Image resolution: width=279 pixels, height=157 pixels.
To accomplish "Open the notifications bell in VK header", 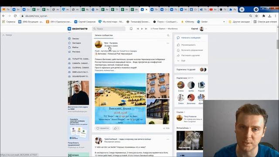I will coord(131,28).
